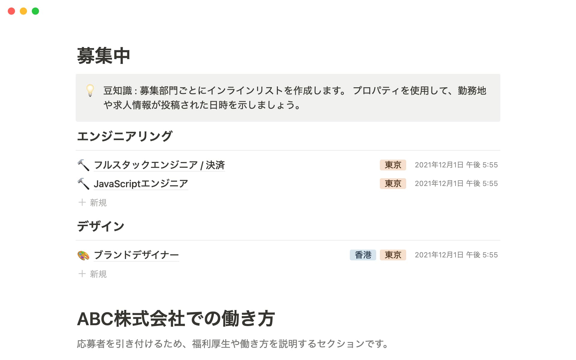Image resolution: width=576 pixels, height=360 pixels.
Task: Click the ABC株式会社での働き方 heading
Action: 176,319
